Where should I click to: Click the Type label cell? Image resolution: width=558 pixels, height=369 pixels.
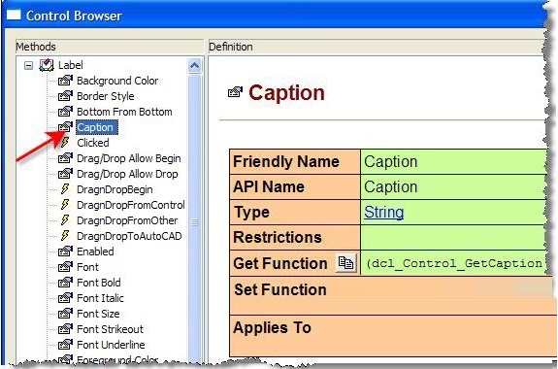(295, 212)
